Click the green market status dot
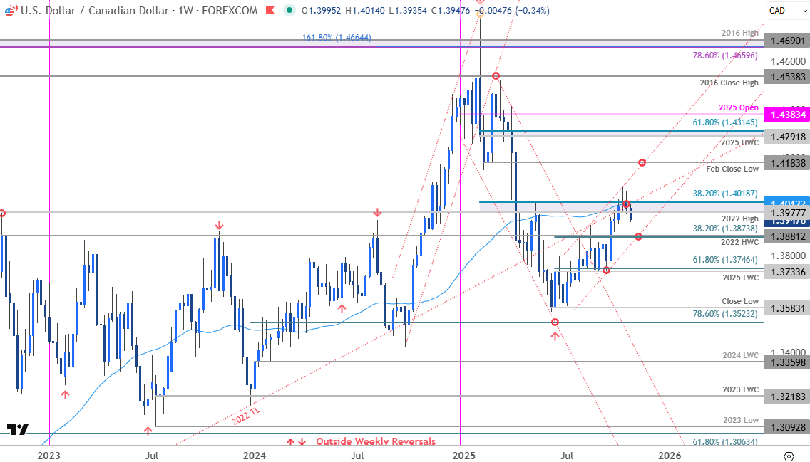This screenshot has width=810, height=462. click(288, 11)
